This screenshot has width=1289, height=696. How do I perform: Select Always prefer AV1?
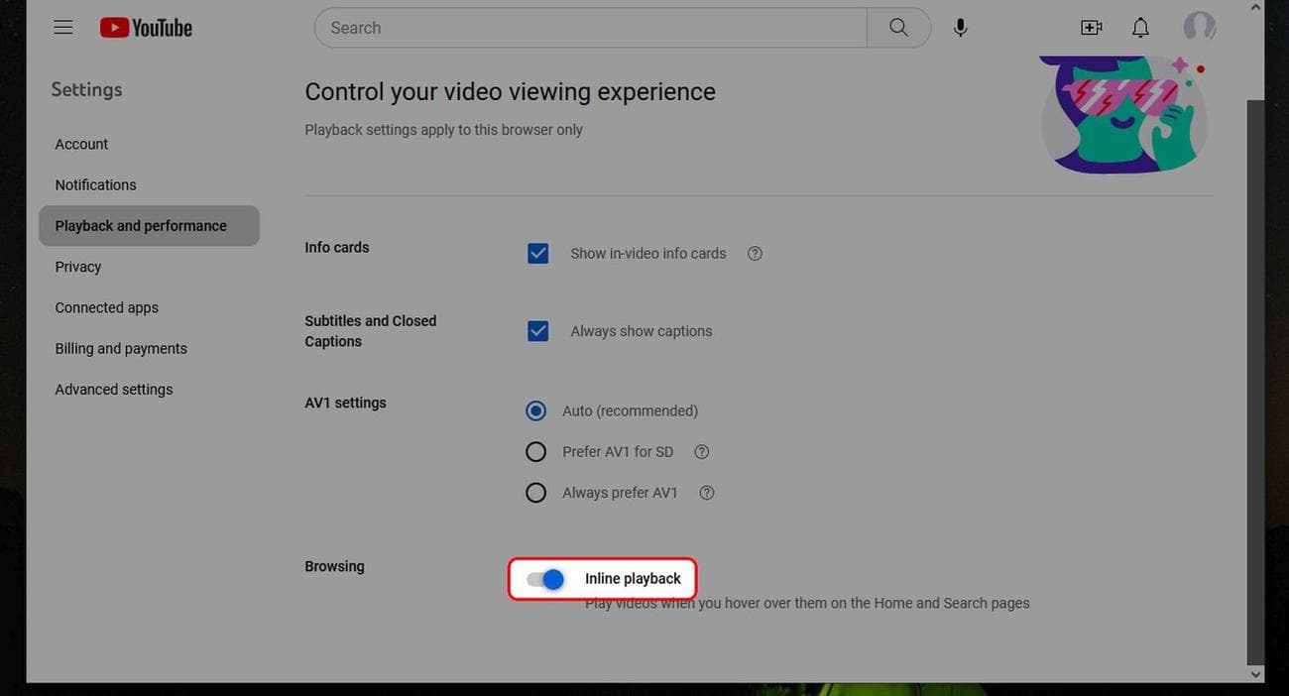click(535, 492)
